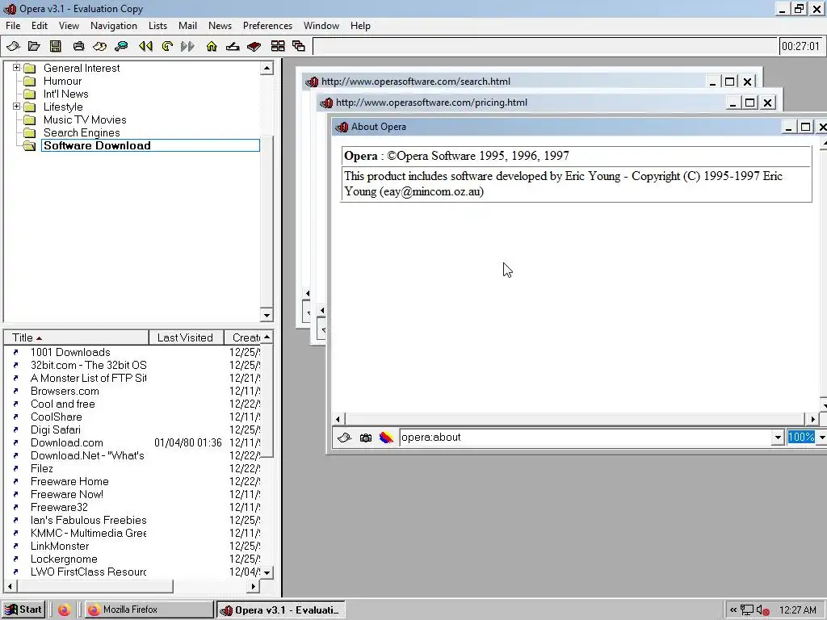Reload page with the curved arrow icon

[x=167, y=46]
